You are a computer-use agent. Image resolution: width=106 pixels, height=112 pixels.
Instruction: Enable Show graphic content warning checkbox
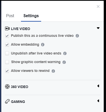click(x=7, y=62)
